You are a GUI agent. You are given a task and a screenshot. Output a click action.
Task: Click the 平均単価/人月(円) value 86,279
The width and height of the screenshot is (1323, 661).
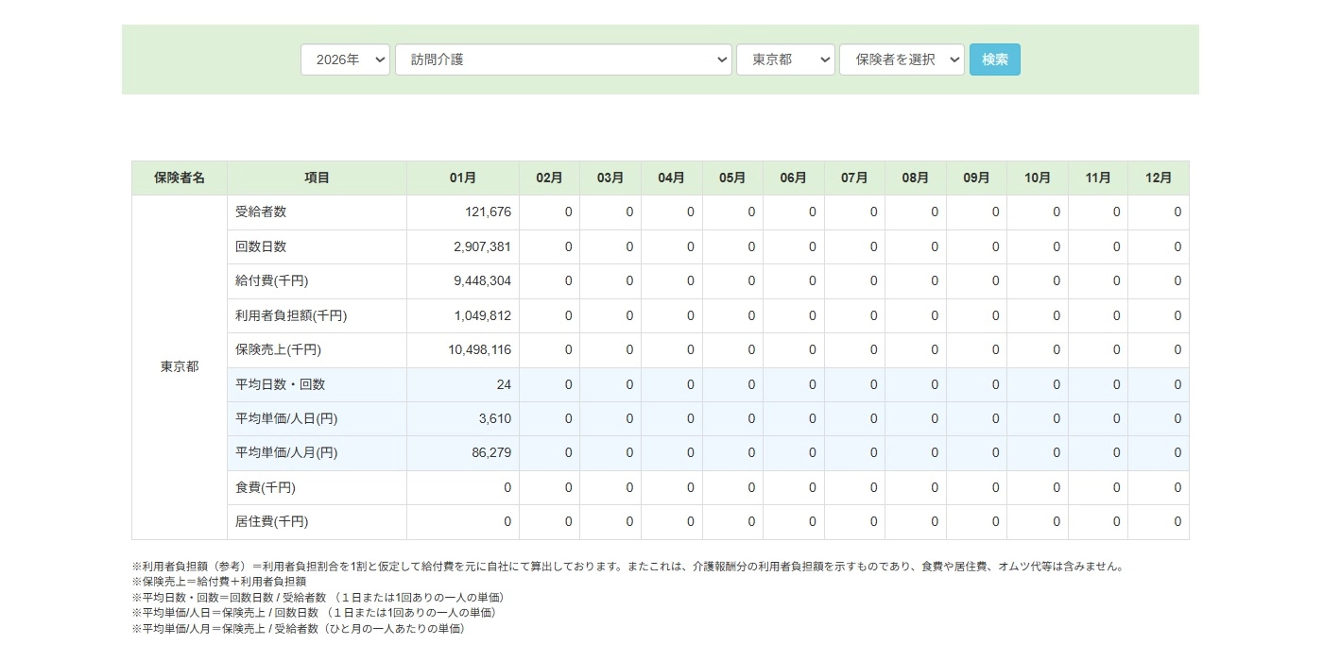[490, 453]
